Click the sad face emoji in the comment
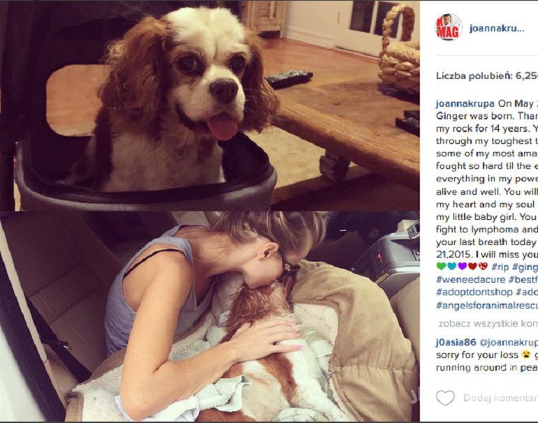 pyautogui.click(x=526, y=355)
